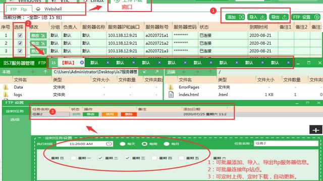Click orange 禁用 to disable task 任务2
Screen dimensions: 323x181
[110, 114]
